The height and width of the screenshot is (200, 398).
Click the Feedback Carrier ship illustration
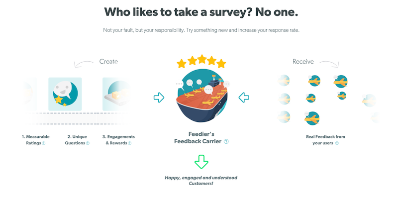coord(201,97)
